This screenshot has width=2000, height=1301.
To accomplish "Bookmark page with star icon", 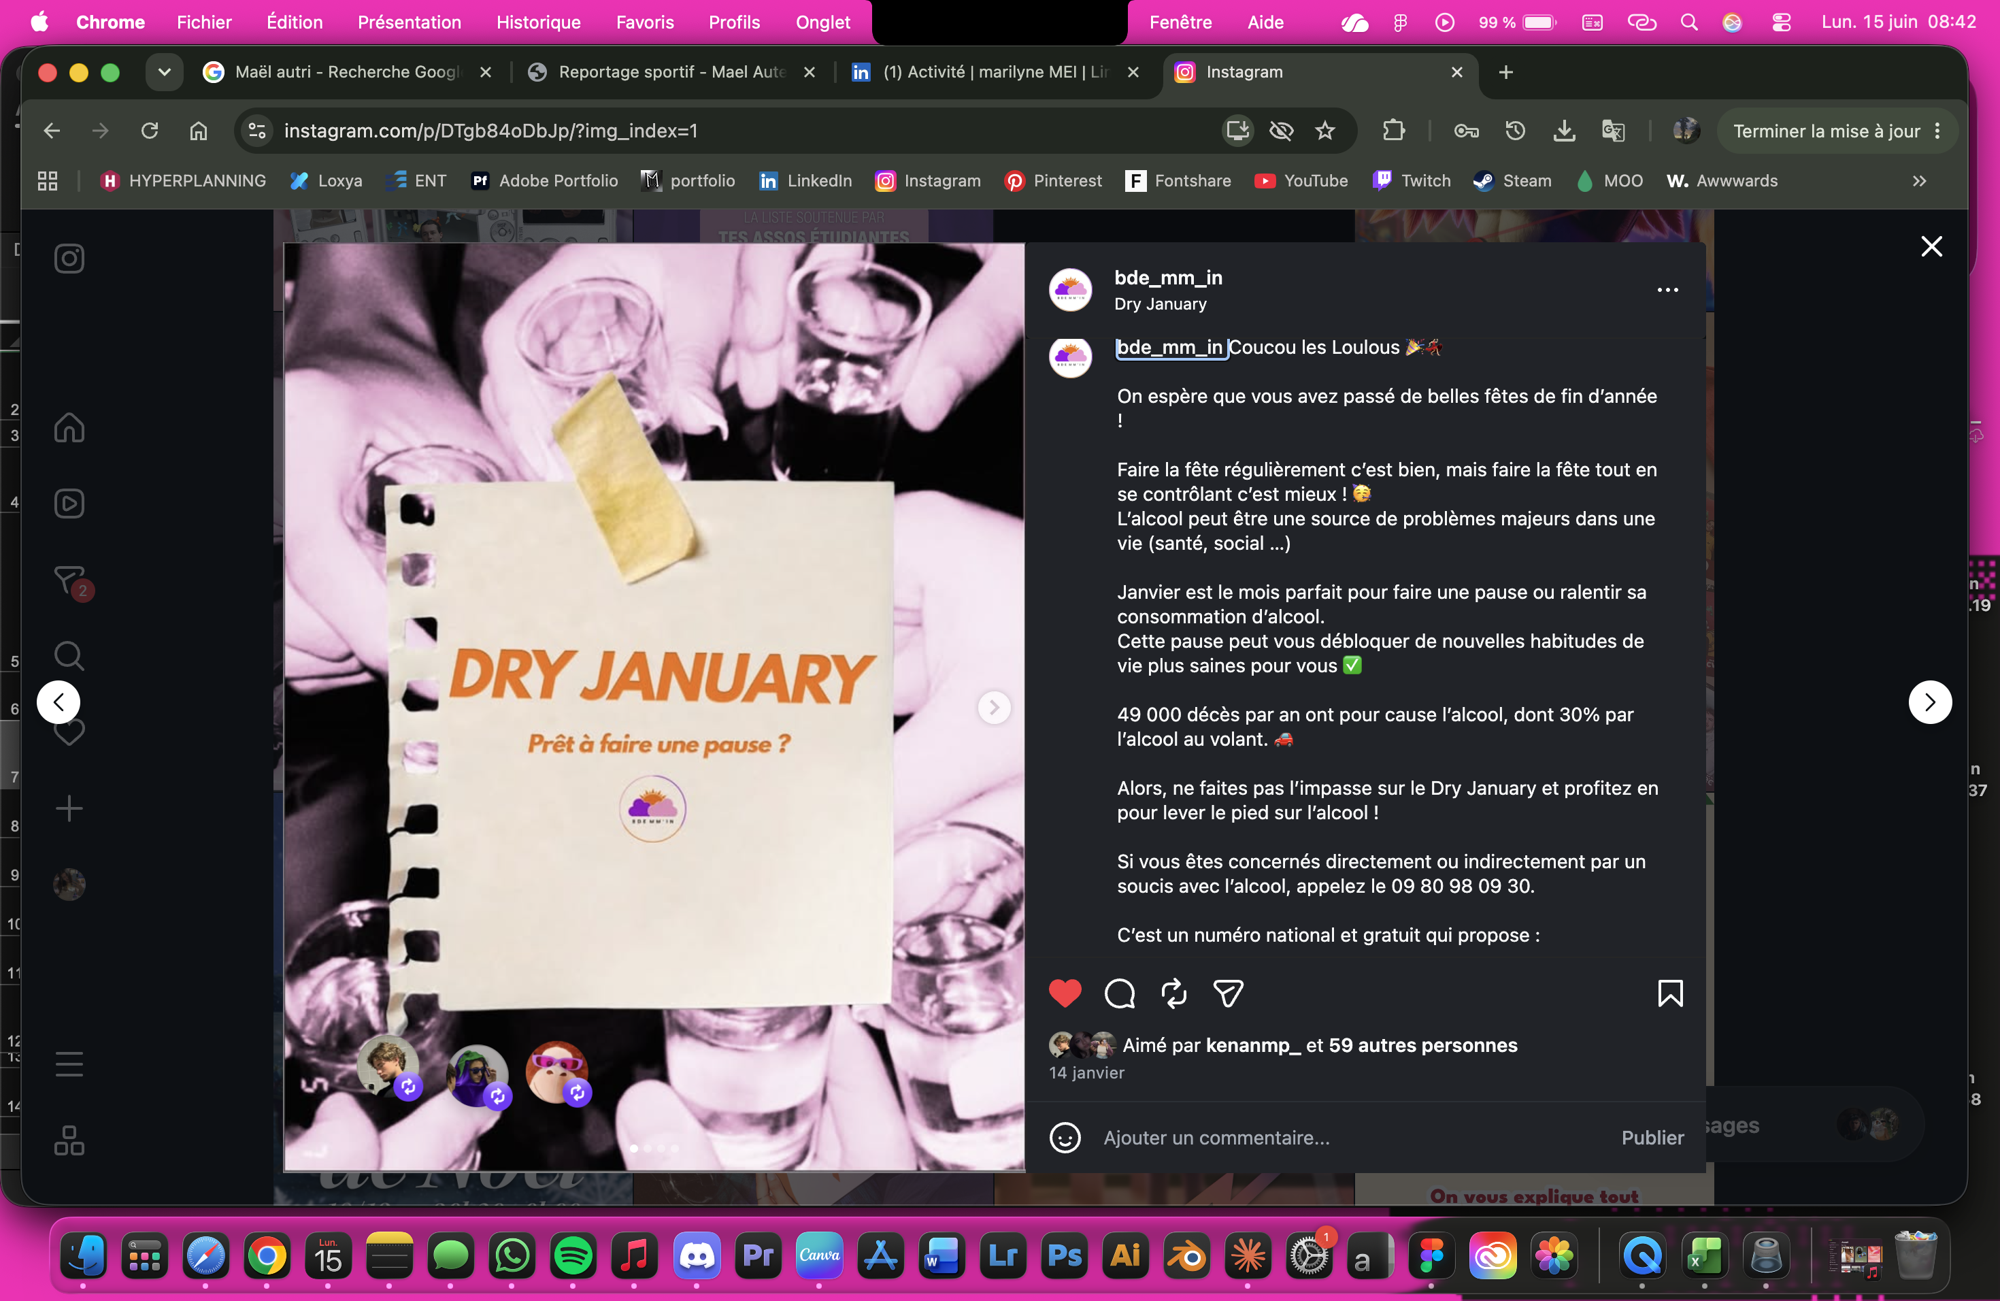I will point(1325,130).
